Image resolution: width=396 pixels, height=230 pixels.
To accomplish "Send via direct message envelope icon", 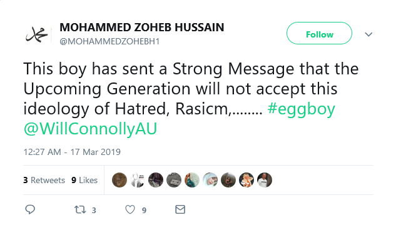I will [180, 209].
